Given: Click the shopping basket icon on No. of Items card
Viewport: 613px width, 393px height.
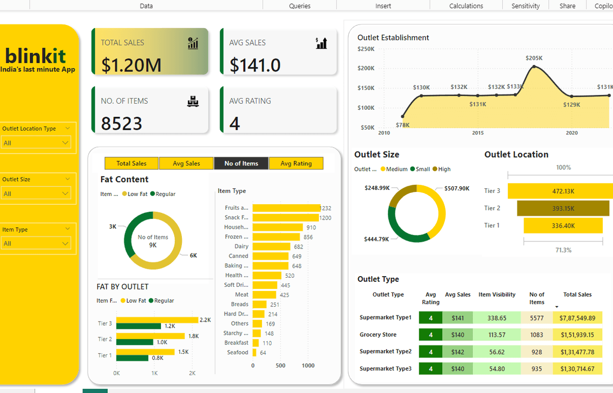Looking at the screenshot, I should point(193,101).
